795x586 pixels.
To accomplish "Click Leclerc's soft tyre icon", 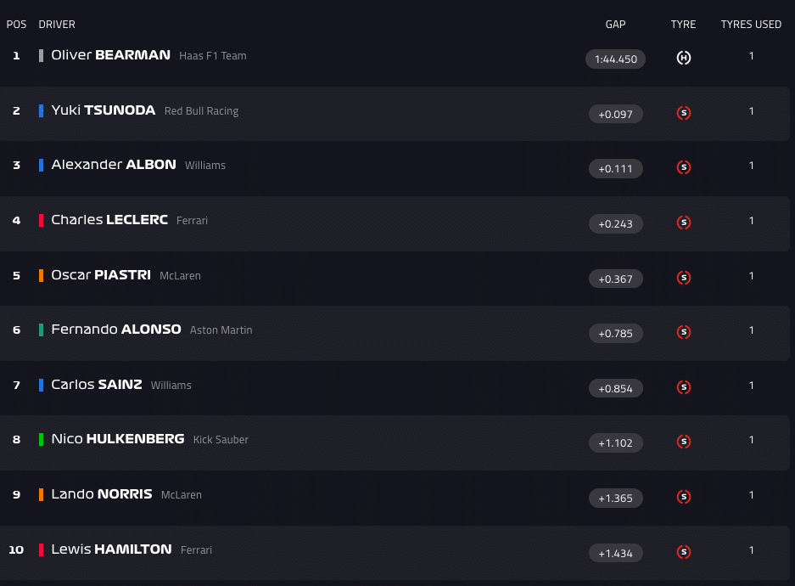I will point(683,223).
